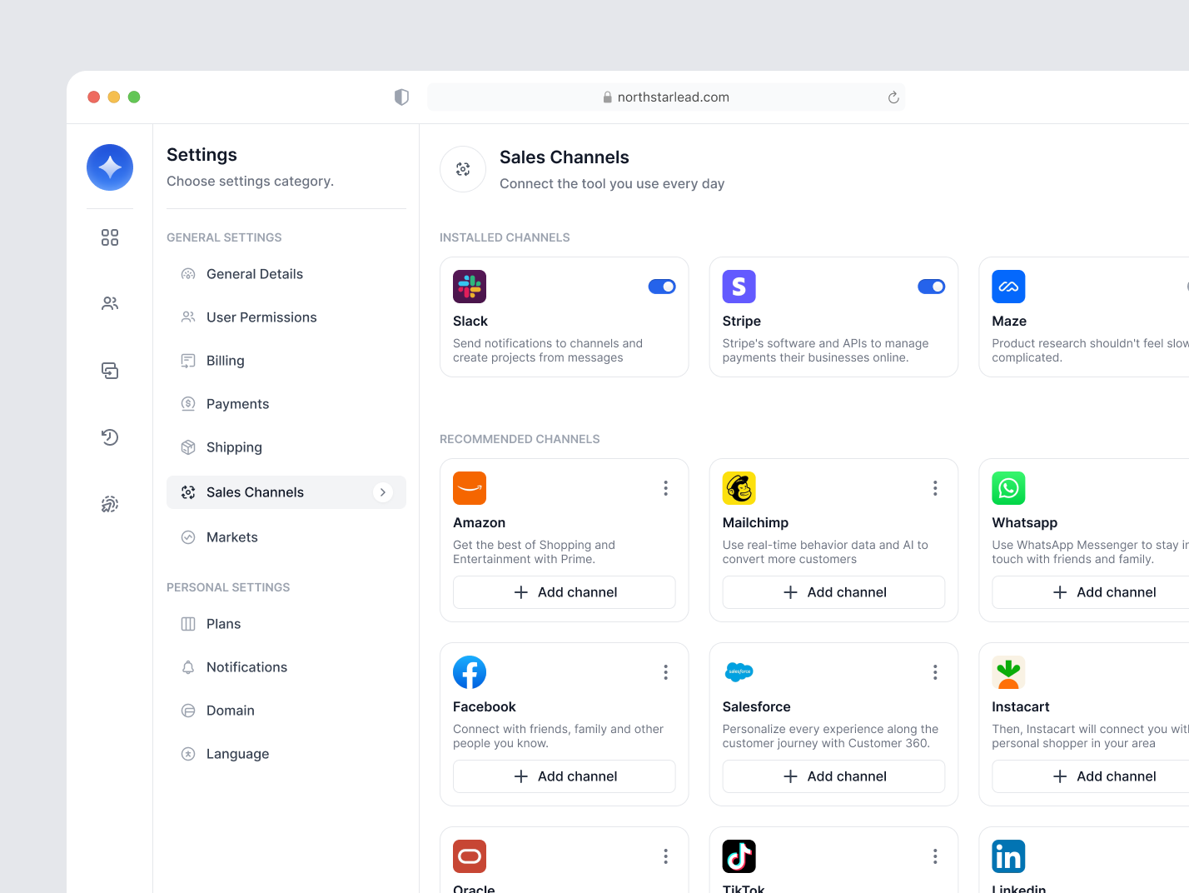Image resolution: width=1189 pixels, height=893 pixels.
Task: Click the Oracle logo icon
Action: click(470, 856)
